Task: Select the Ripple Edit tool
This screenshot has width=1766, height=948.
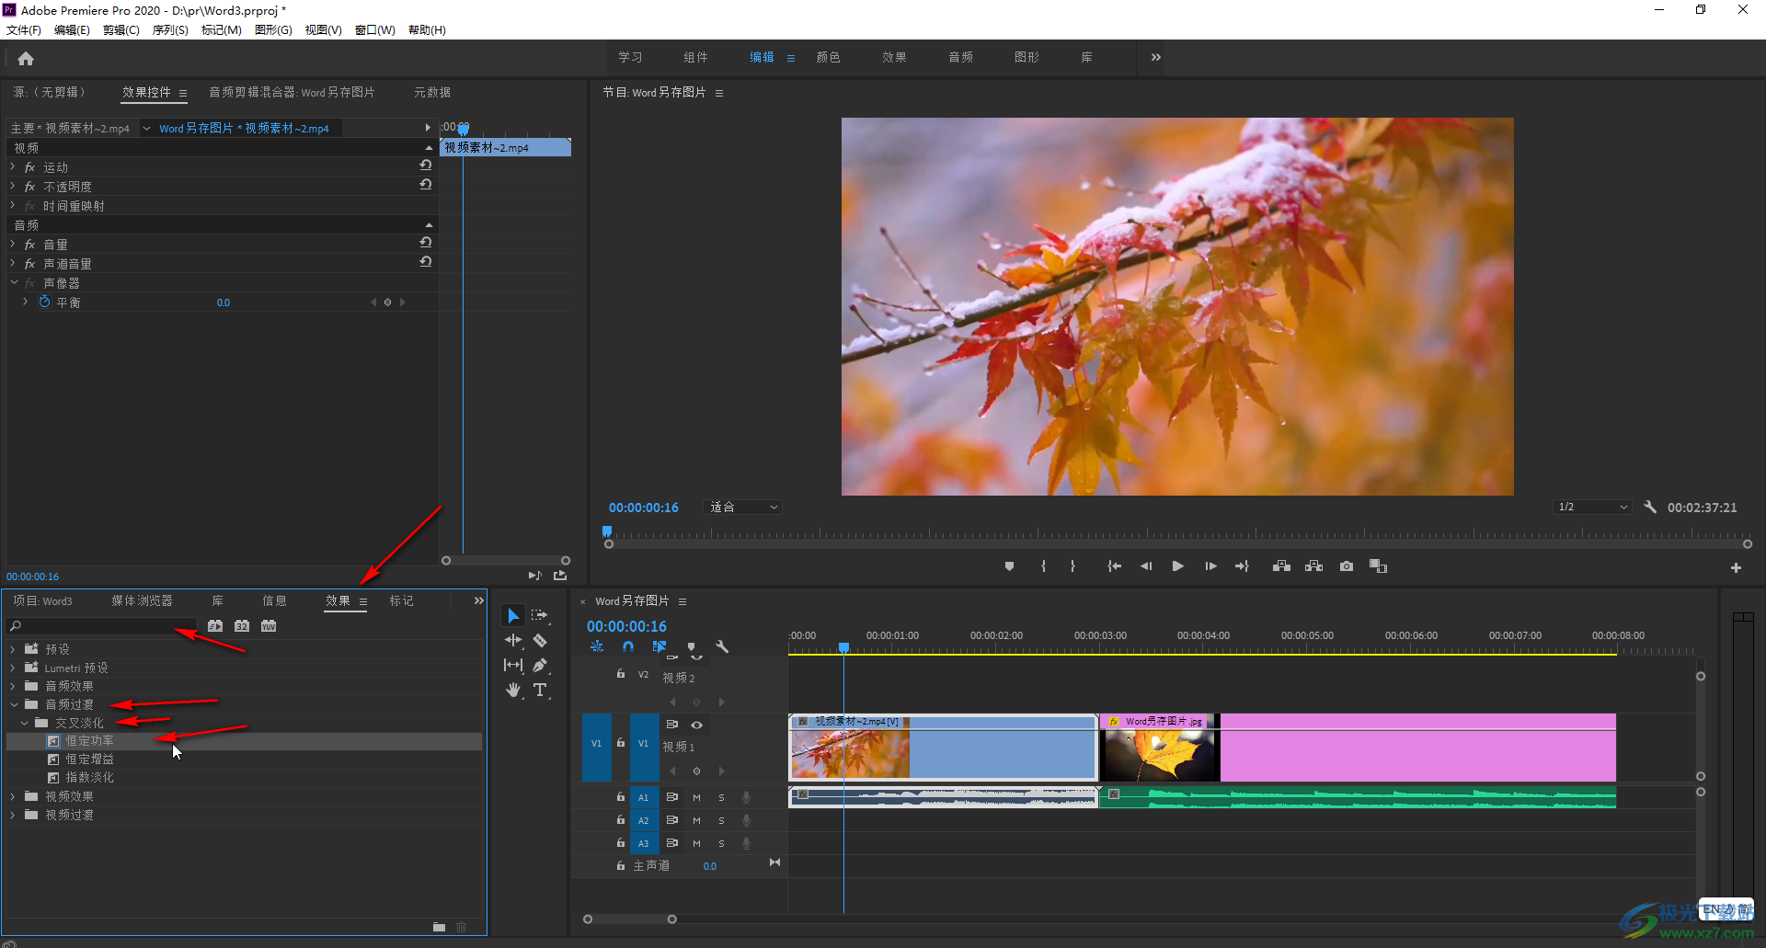Action: pos(513,640)
